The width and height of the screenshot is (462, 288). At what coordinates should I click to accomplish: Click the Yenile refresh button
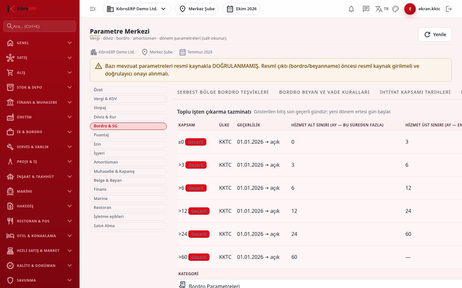(435, 35)
